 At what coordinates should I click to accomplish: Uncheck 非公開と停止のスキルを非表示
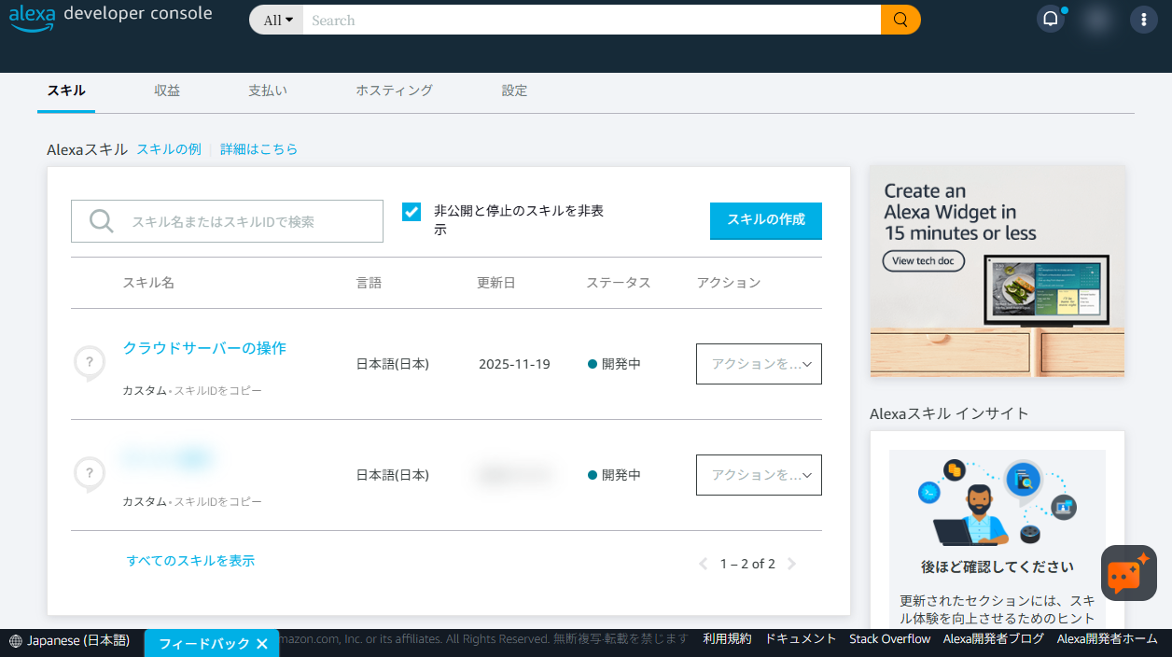pos(412,212)
